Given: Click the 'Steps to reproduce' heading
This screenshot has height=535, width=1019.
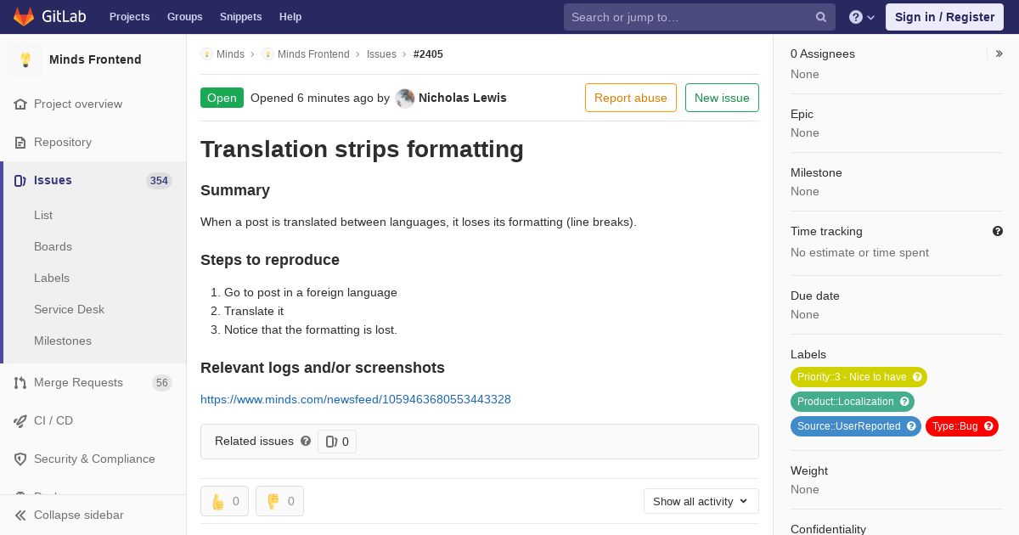Looking at the screenshot, I should click(270, 260).
